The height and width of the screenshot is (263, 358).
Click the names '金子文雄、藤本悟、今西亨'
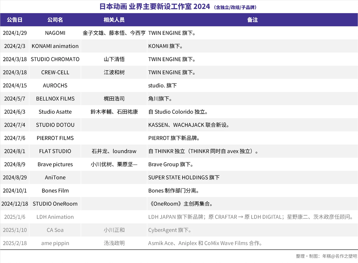[x=114, y=33]
